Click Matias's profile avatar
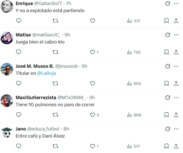183x153 pixels. click(x=7, y=38)
